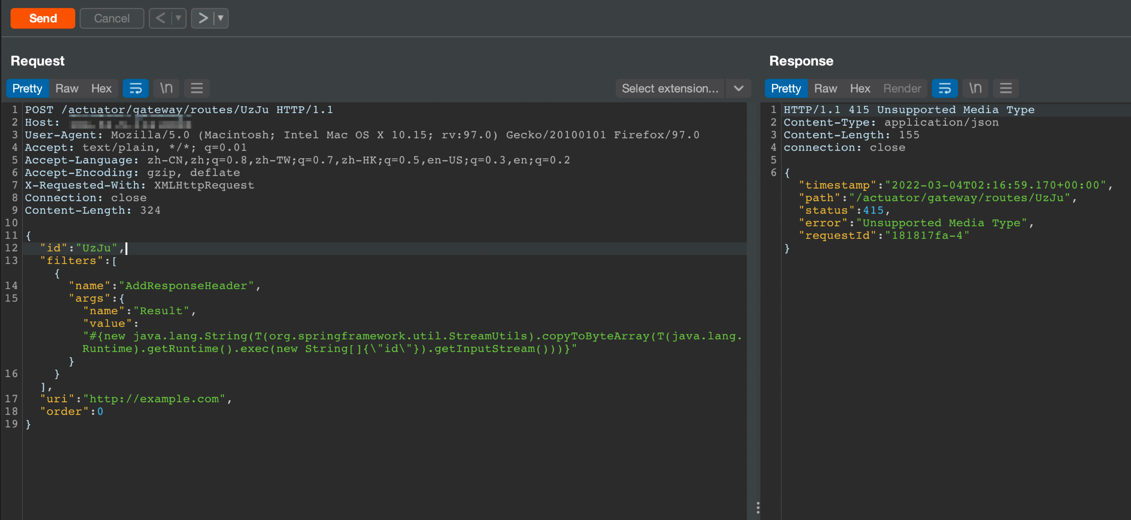Click the panel divider drag handle dots
The width and height of the screenshot is (1131, 520).
pos(758,508)
